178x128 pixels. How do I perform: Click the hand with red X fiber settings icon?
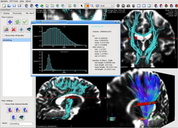point(10,110)
